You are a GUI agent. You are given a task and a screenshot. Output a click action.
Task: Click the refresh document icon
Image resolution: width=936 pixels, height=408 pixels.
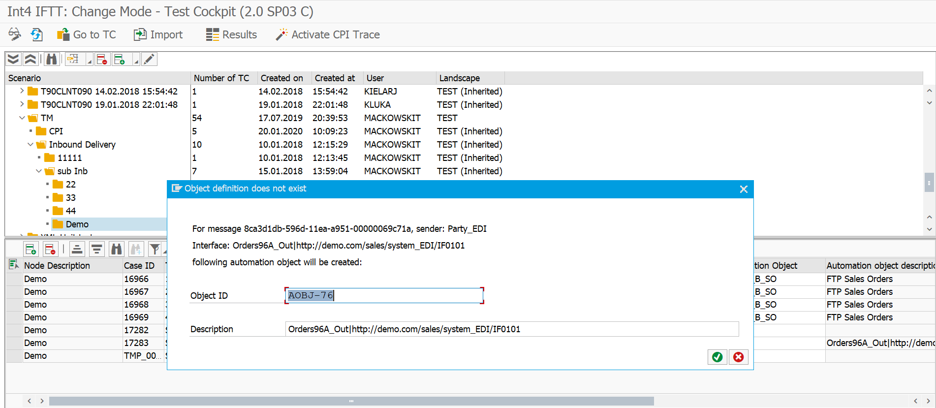pos(36,34)
